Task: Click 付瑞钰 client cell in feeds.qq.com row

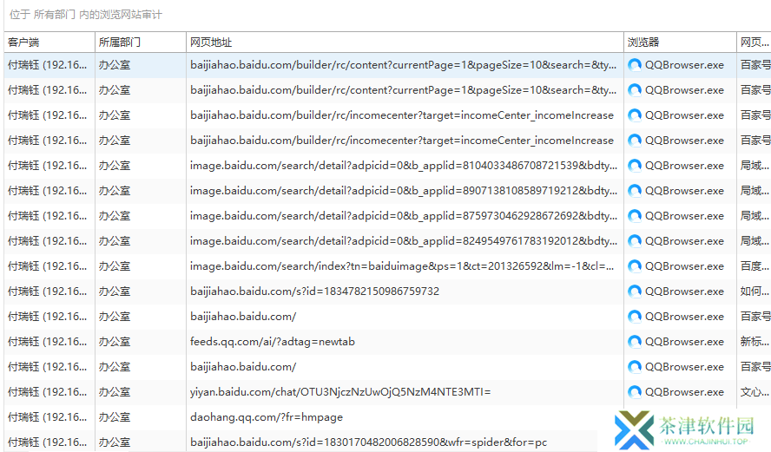Action: coord(48,342)
